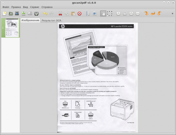Rotate the page 180 degrees
The width and height of the screenshot is (176, 135).
click(x=153, y=14)
